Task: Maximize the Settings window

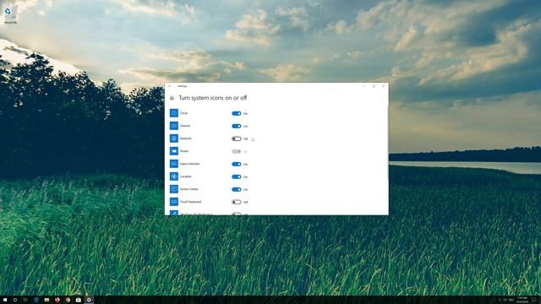Action: 374,86
